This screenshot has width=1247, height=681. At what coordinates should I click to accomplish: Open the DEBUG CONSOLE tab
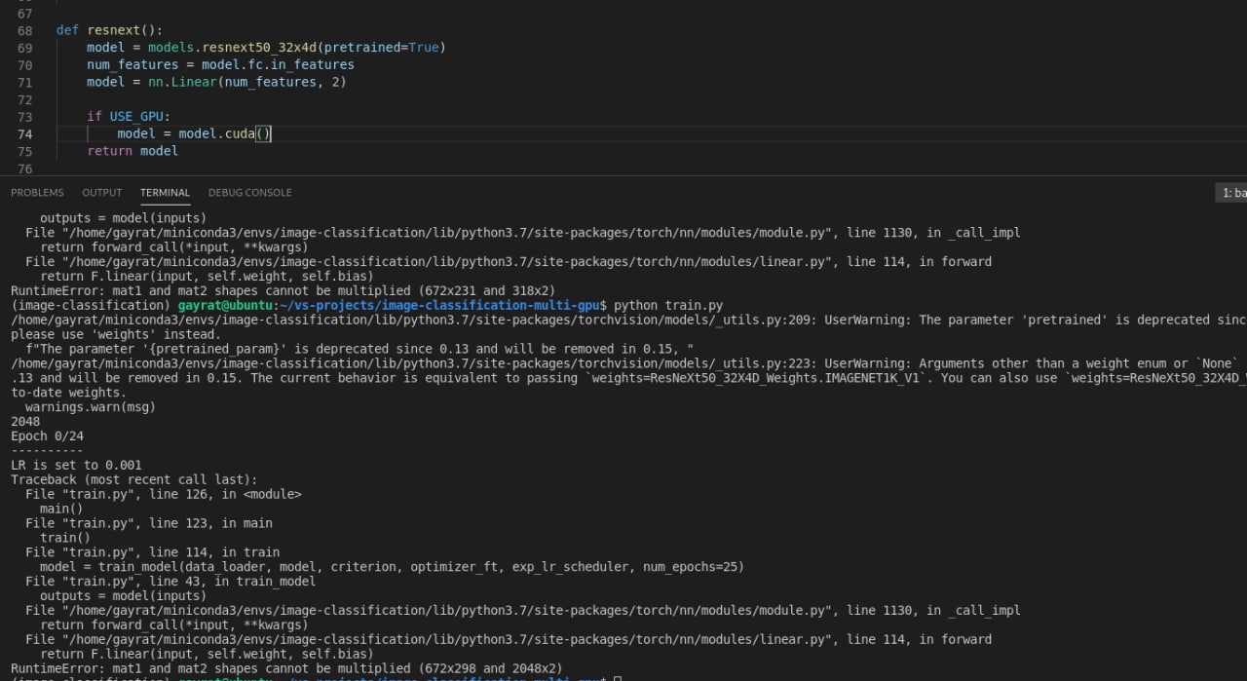tap(249, 193)
